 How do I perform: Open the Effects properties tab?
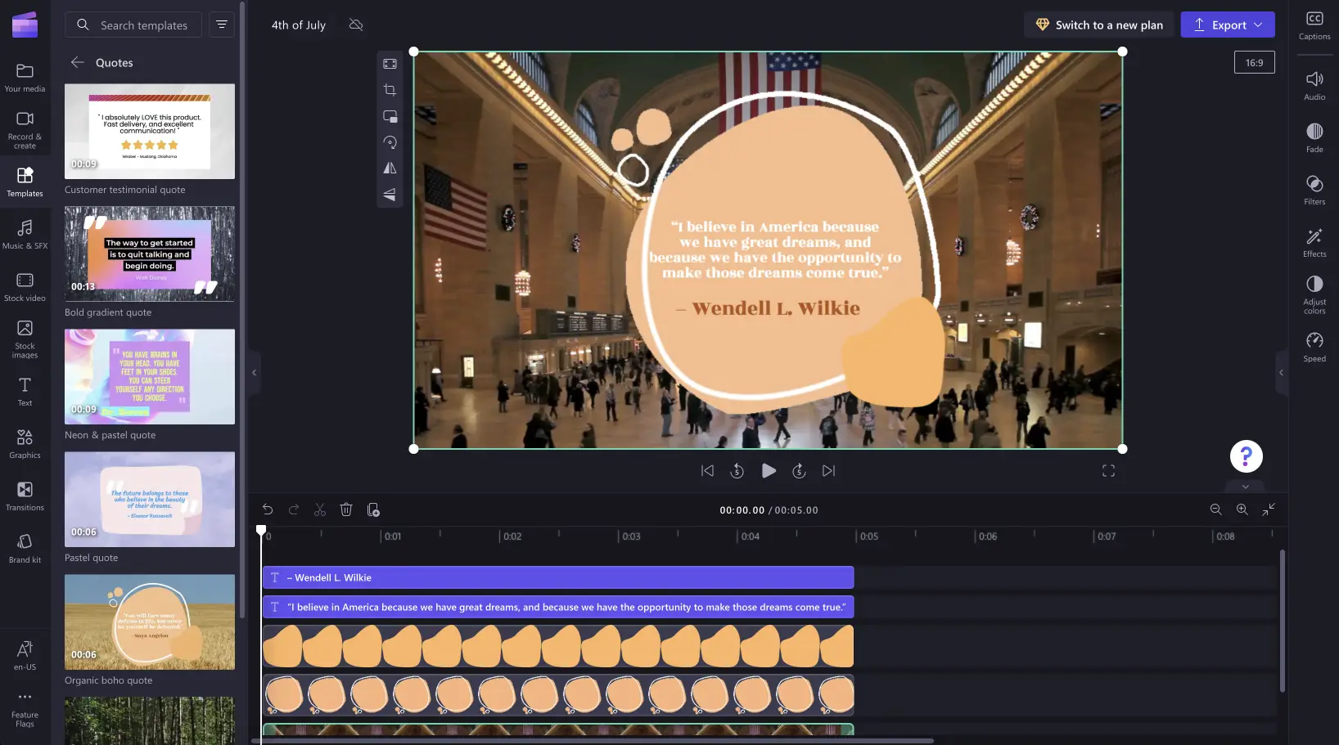click(x=1314, y=242)
